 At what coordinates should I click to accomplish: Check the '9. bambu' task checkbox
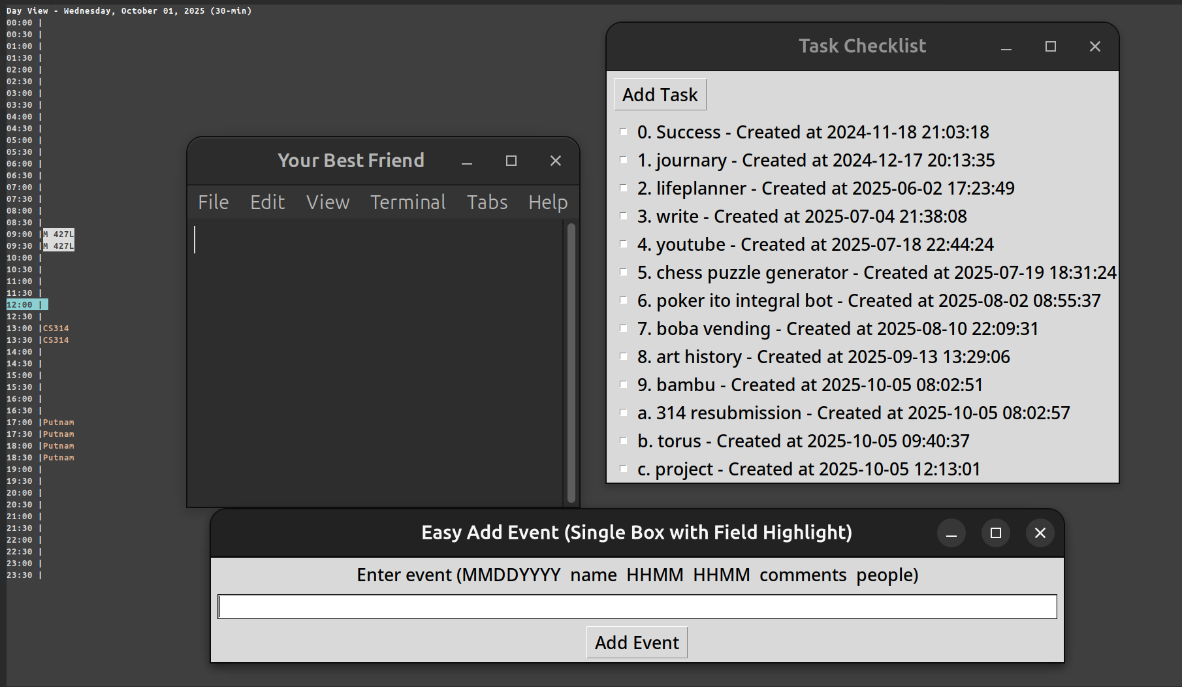point(624,385)
